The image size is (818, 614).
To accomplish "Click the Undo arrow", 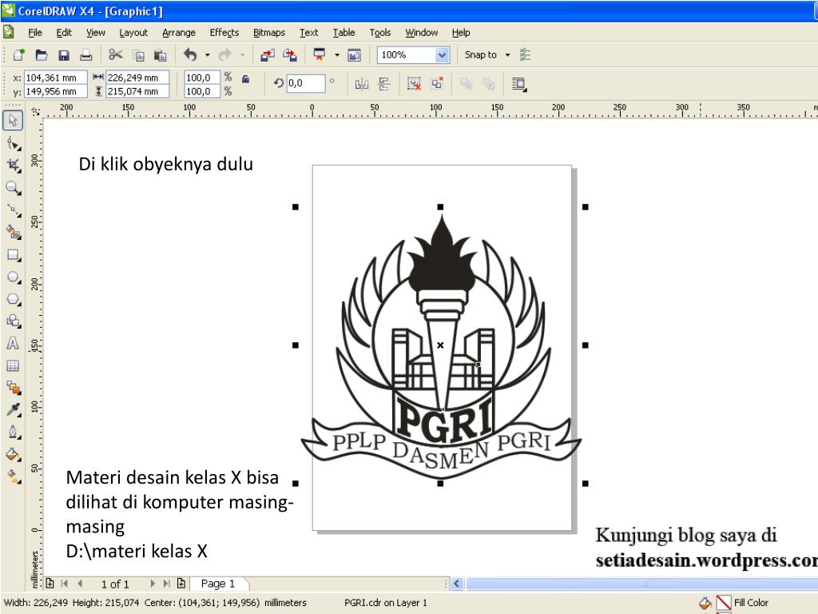I will click(x=190, y=55).
